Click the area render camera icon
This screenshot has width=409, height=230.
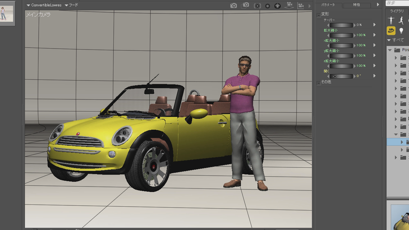tap(245, 5)
